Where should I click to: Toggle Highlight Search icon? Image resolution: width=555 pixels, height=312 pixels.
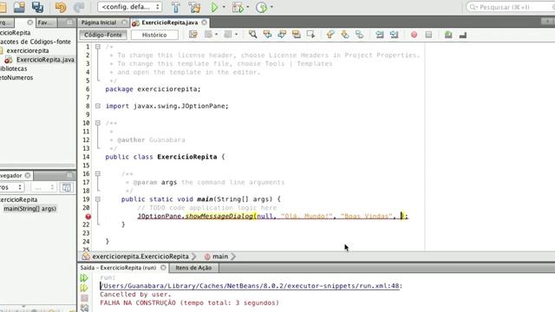click(x=297, y=35)
